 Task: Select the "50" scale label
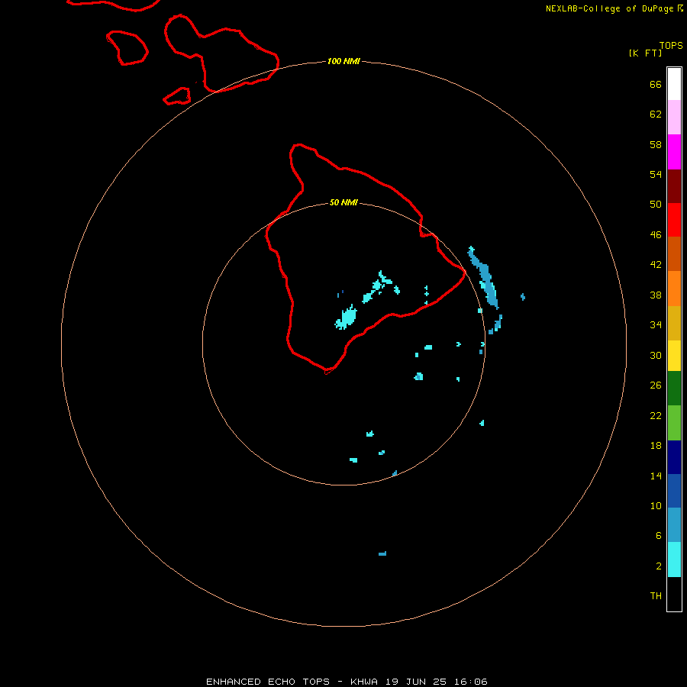coord(656,204)
